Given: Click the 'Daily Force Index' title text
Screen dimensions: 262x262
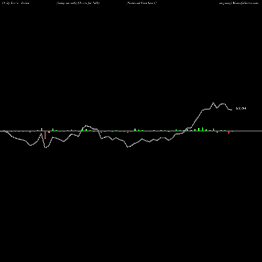Looking at the screenshot, I should (x=16, y=3).
